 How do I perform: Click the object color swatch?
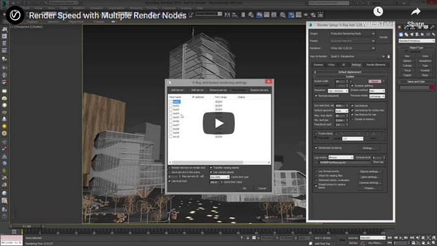[432, 87]
